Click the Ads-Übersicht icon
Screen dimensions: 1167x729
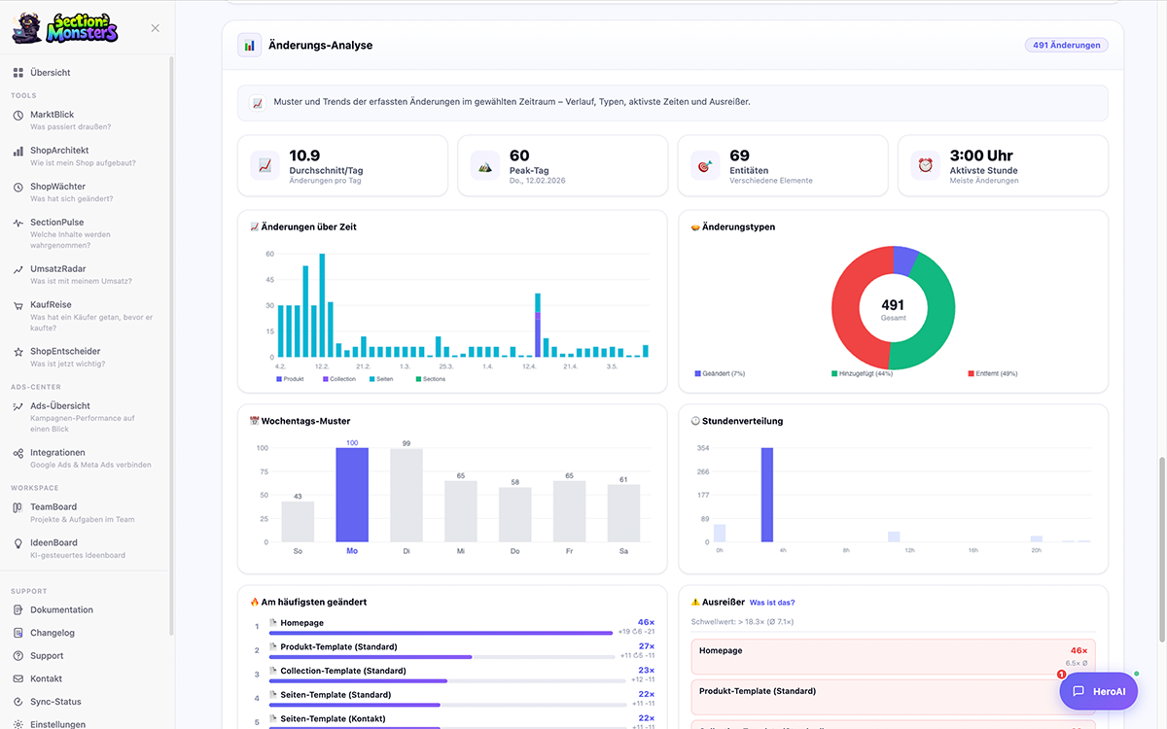pos(18,406)
